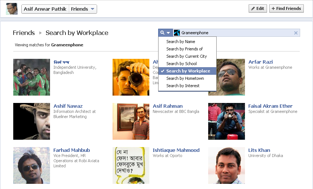
Task: Click Farhad Mahbub's photo thumbnail
Action: [32, 165]
